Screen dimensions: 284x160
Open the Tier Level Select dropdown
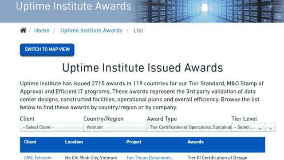click(x=248, y=127)
